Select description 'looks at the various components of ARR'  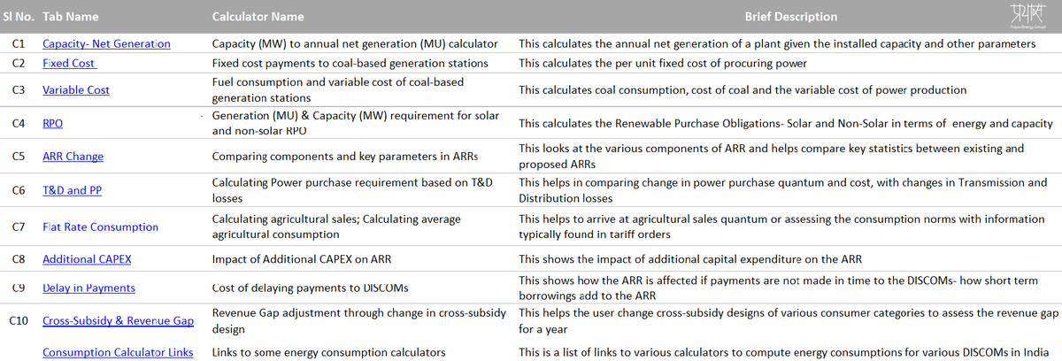coord(772,157)
